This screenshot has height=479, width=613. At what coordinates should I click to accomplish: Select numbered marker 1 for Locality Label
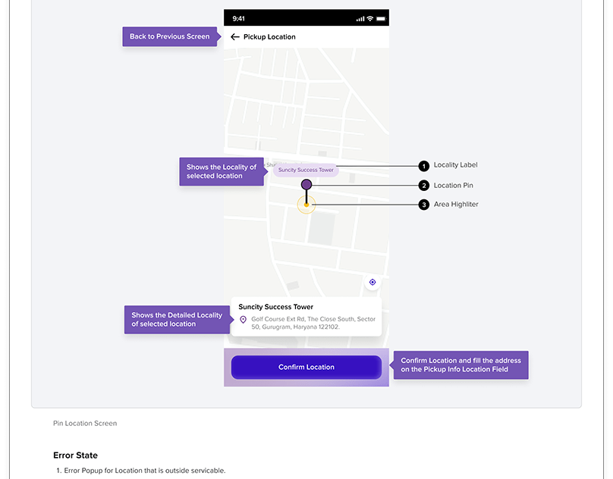tap(424, 165)
